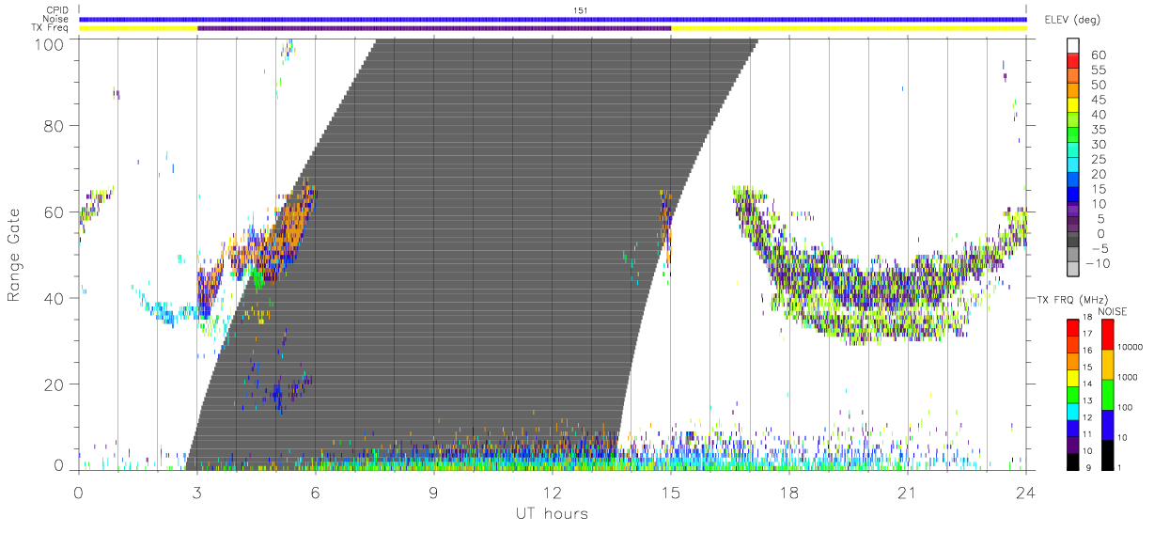Click the 20 label on Range Gate axis
The height and width of the screenshot is (533, 1154).
click(x=54, y=385)
